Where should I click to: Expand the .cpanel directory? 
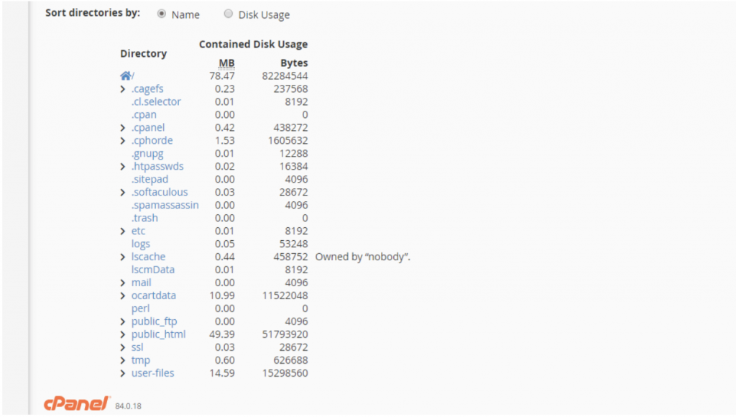pyautogui.click(x=123, y=128)
